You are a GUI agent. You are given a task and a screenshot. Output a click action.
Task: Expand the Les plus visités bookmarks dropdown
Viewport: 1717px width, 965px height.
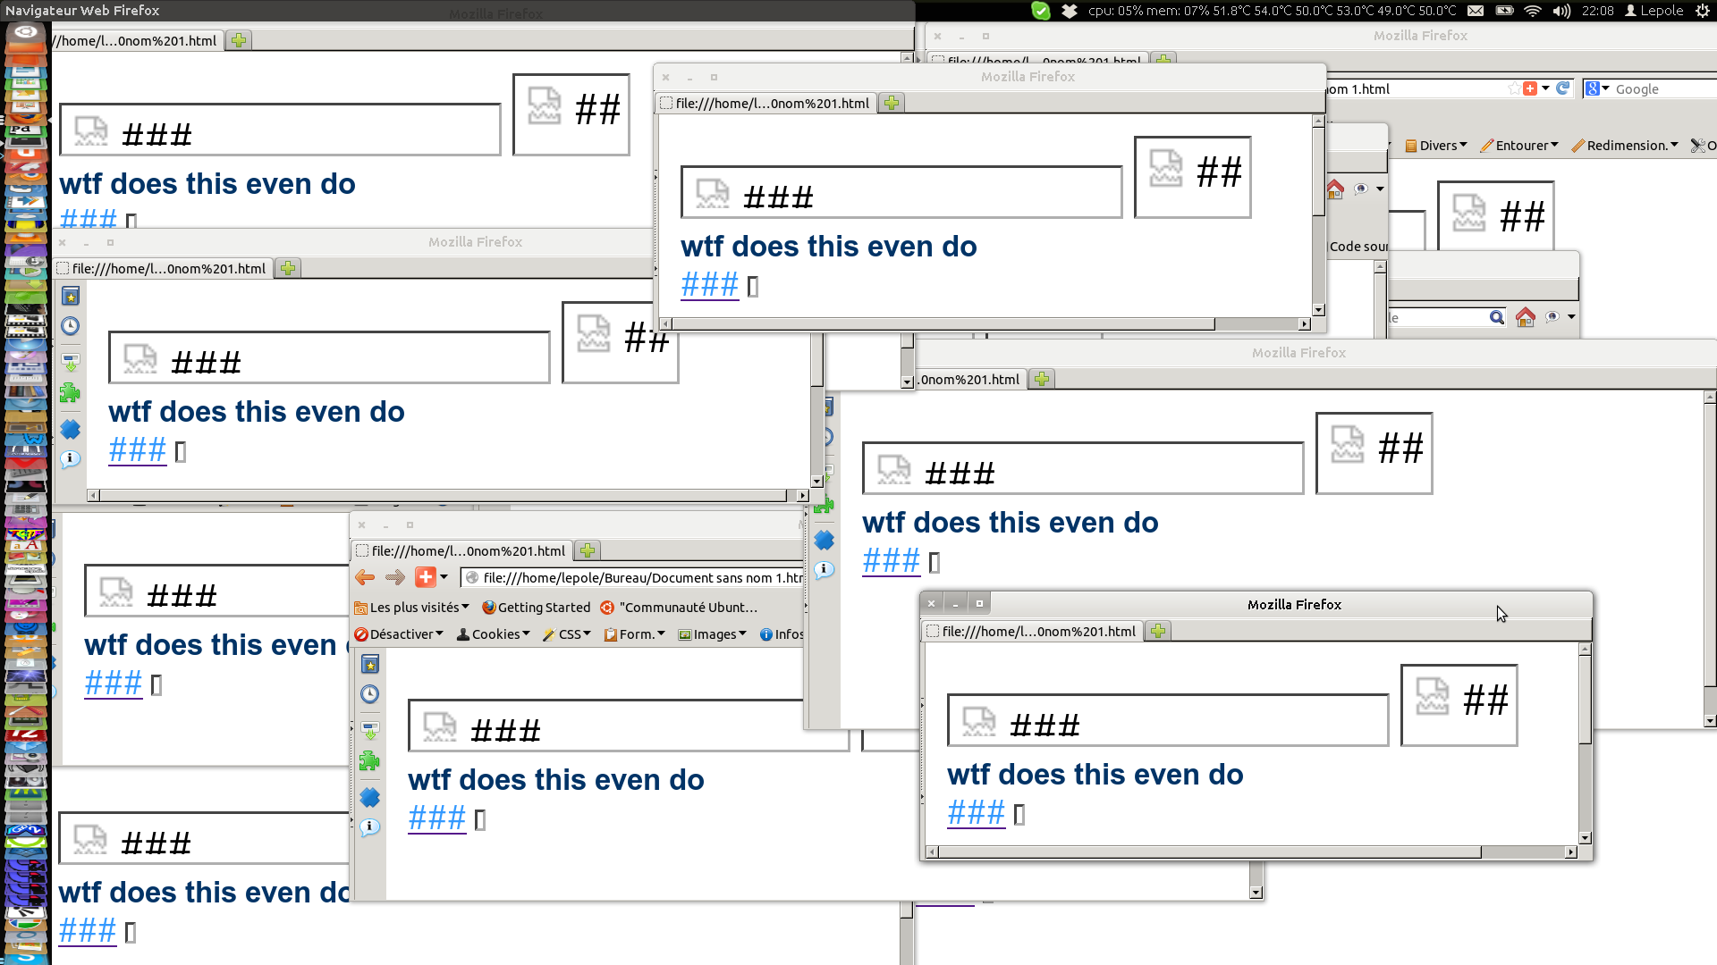[x=413, y=608]
